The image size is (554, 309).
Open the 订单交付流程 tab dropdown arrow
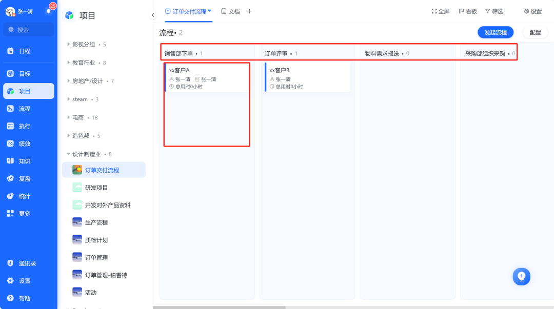(209, 11)
